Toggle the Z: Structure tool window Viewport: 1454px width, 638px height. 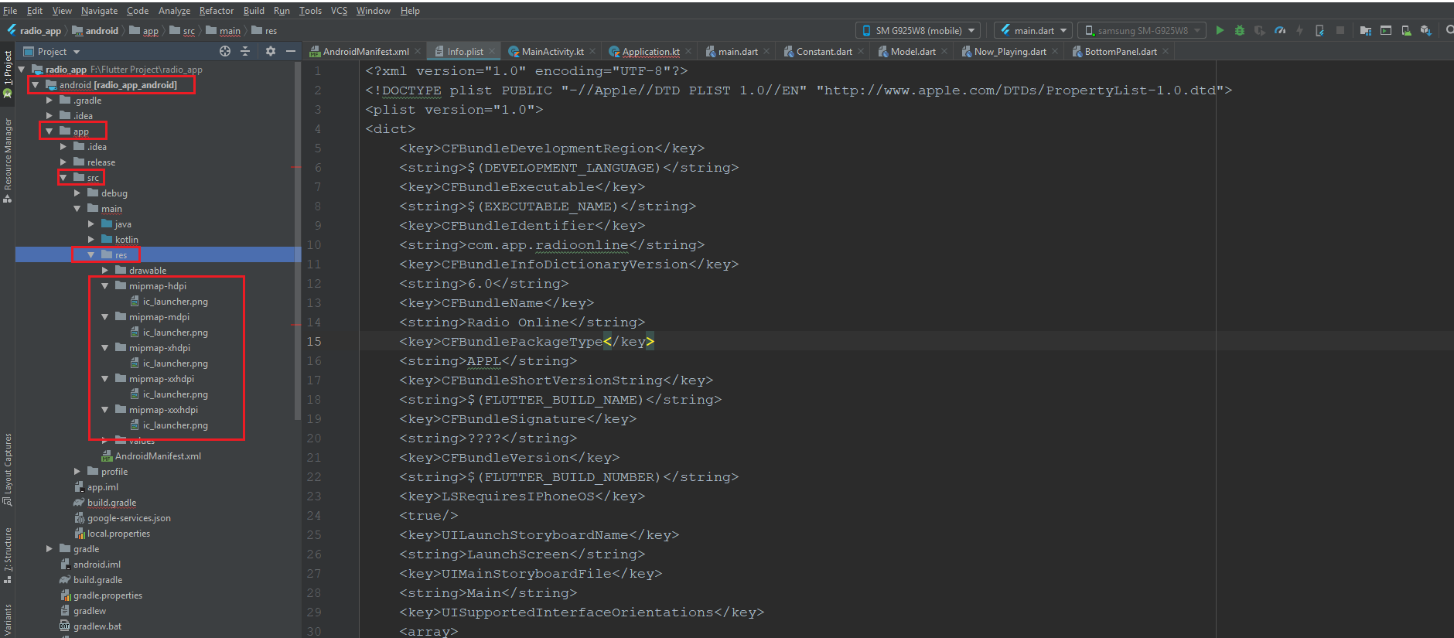coord(8,553)
